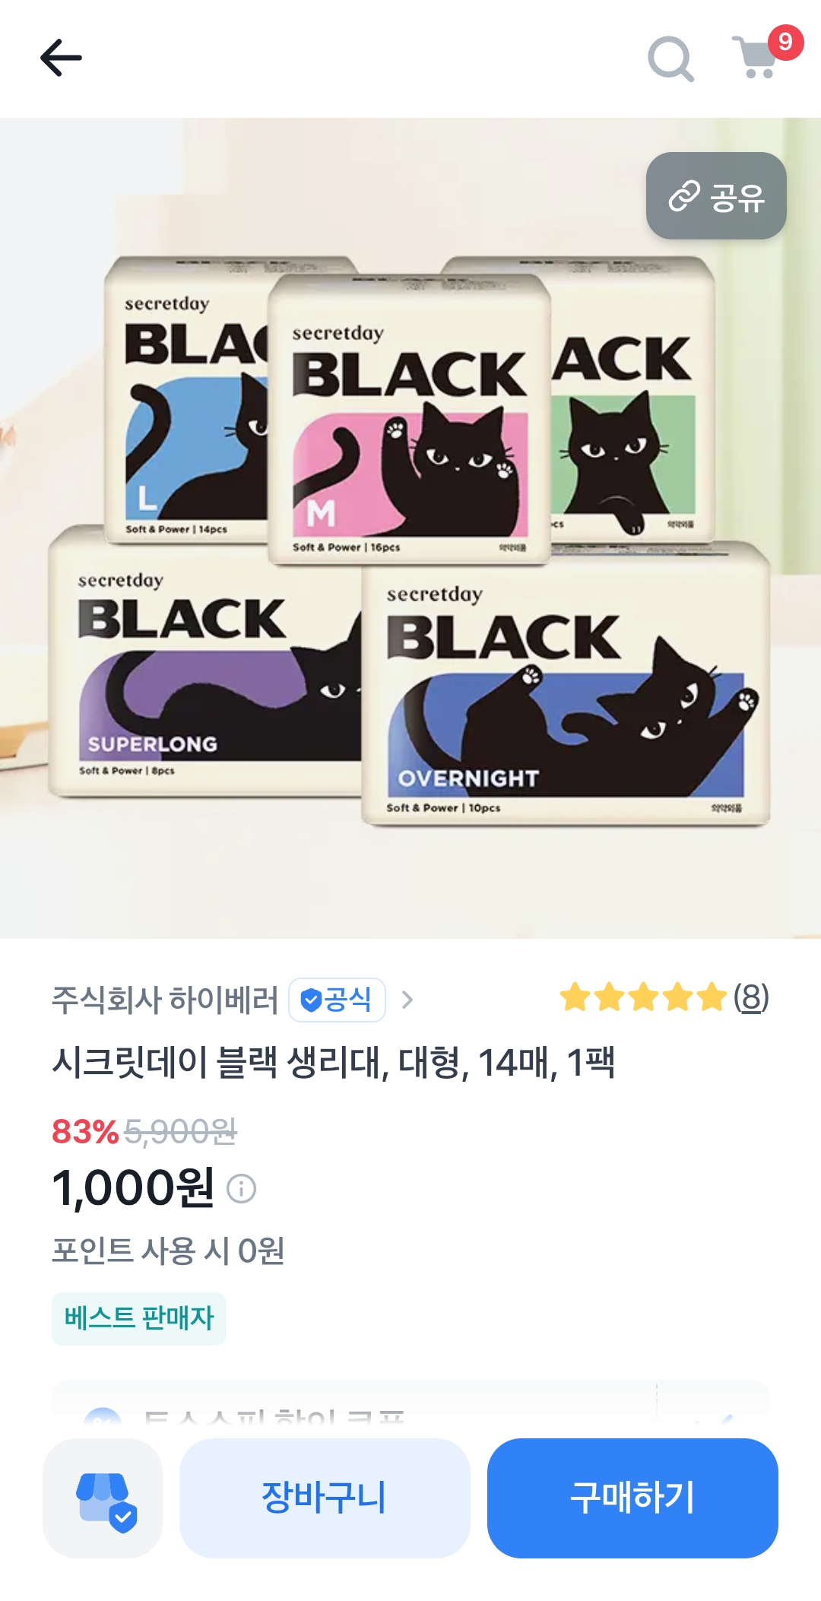Tap the 공유 share link button
821x1601 pixels.
pos(716,196)
